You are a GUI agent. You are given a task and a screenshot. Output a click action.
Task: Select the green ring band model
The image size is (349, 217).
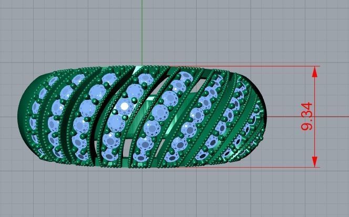click(x=142, y=117)
